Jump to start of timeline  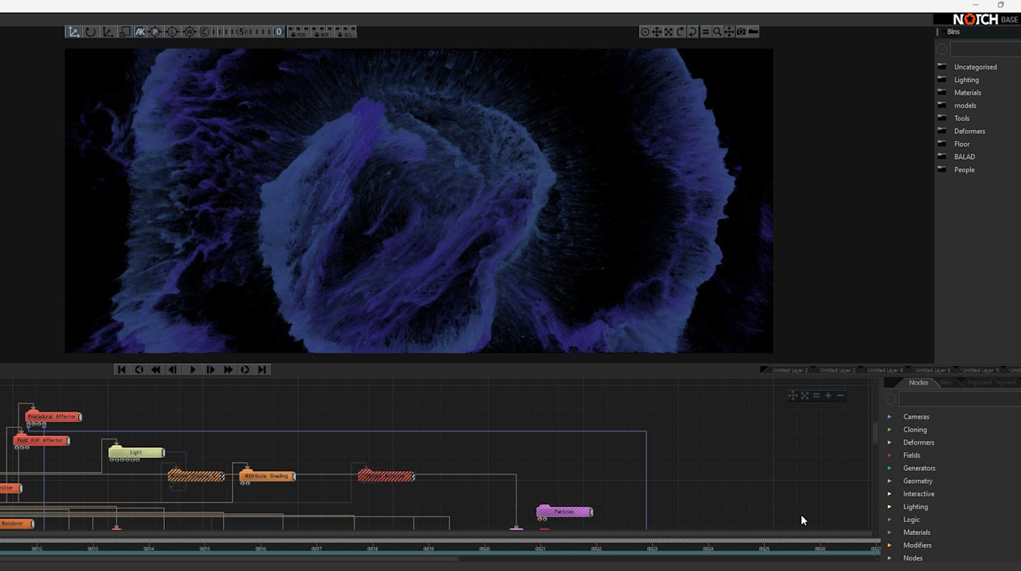(x=121, y=369)
